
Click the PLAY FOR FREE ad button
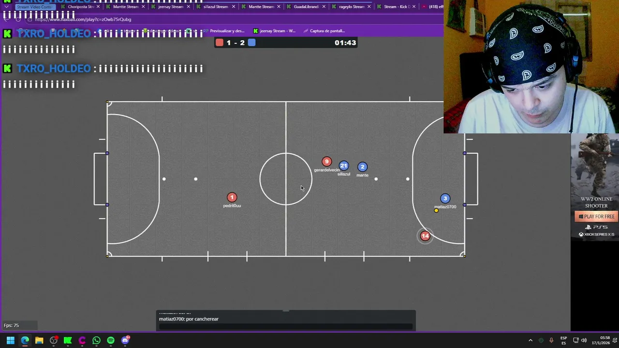pos(596,217)
